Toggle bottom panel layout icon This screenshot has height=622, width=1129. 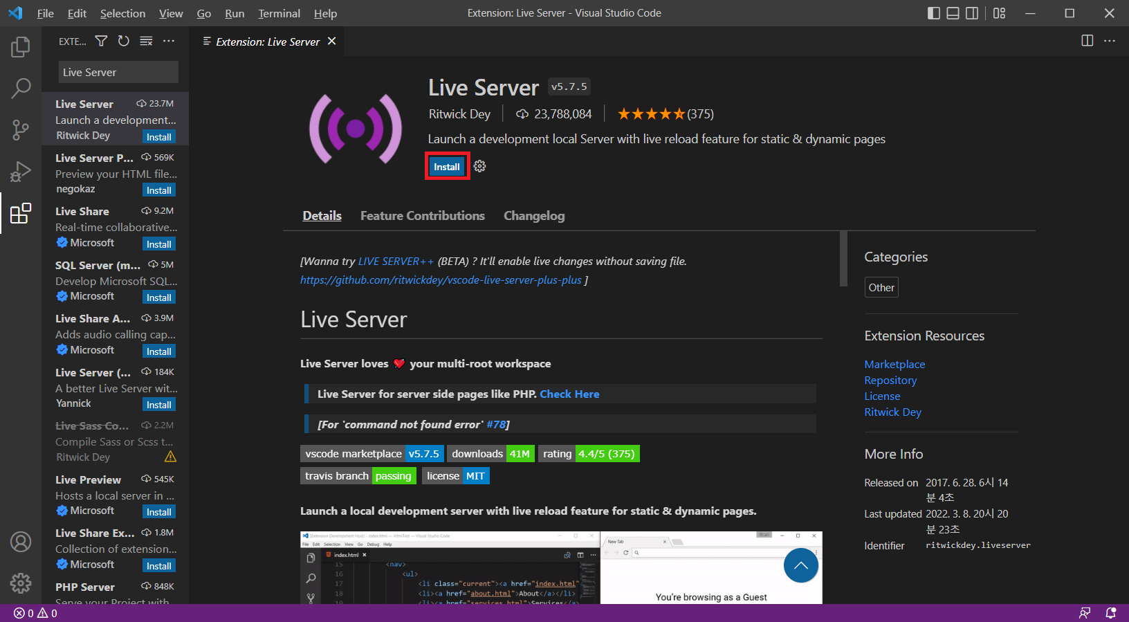pyautogui.click(x=953, y=13)
